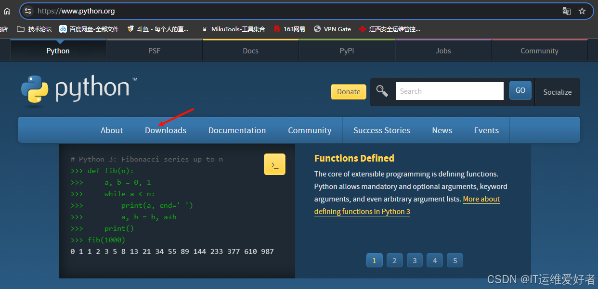
Task: Bookmark this page with the star icon
Action: 582,11
